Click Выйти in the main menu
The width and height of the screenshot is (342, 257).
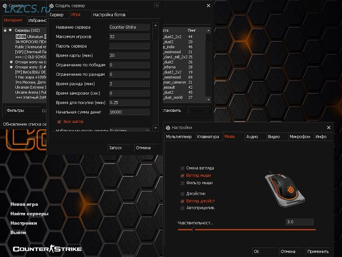18,233
